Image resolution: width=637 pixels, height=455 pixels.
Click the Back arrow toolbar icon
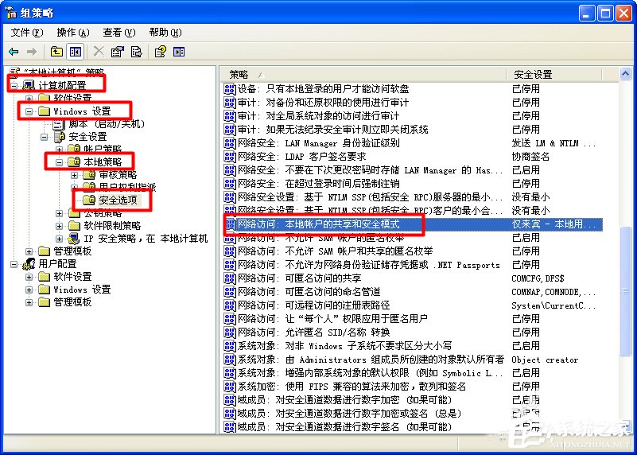click(14, 52)
